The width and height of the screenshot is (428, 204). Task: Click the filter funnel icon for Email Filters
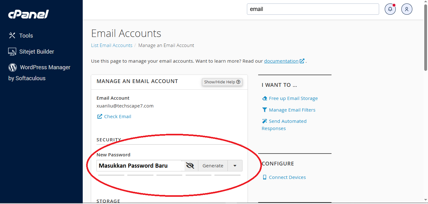point(265,110)
